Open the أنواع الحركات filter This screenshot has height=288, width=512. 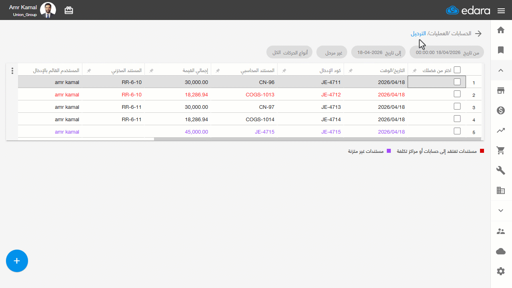290,52
